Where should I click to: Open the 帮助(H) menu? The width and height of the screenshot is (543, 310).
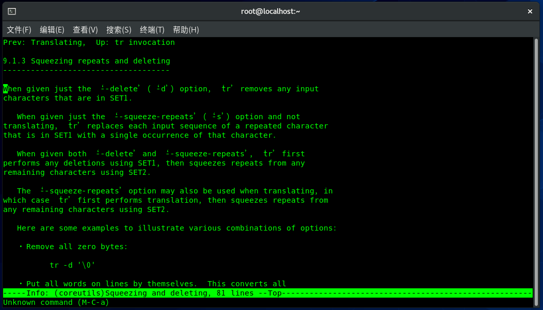point(186,30)
